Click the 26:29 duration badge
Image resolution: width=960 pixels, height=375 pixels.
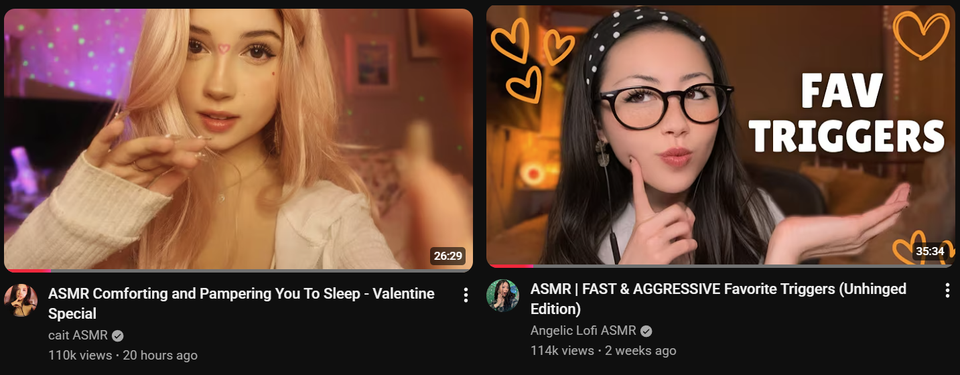click(x=448, y=256)
